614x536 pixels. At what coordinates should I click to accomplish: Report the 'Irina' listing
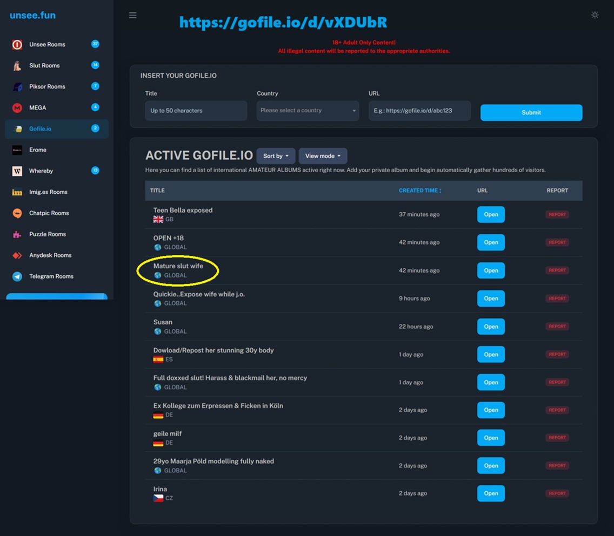point(557,493)
